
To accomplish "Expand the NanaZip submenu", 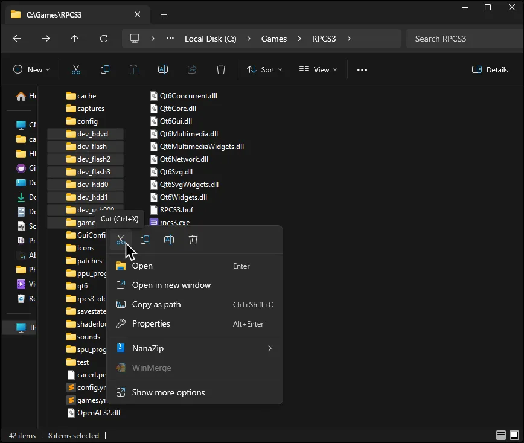I will (x=194, y=348).
